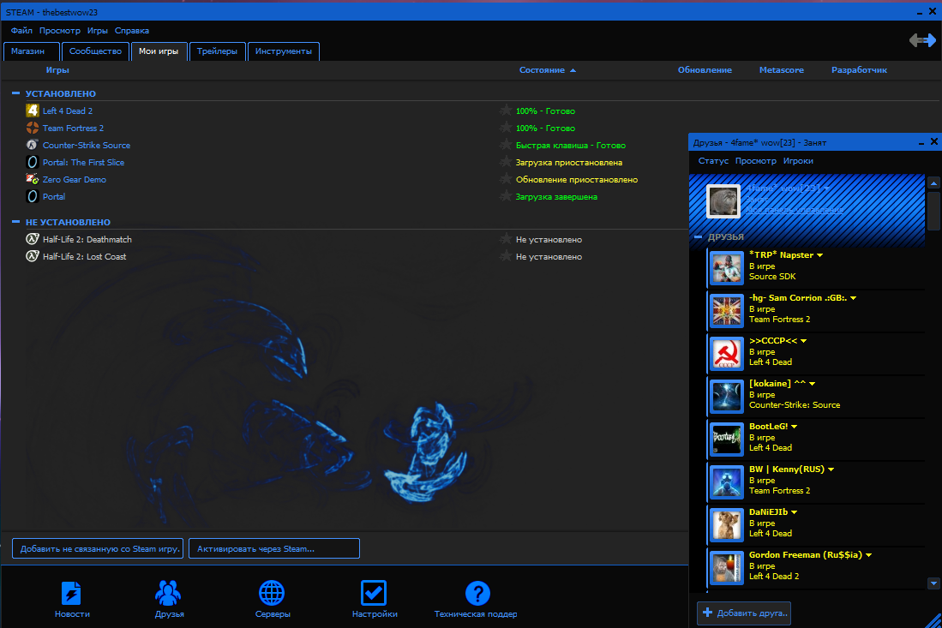Open the dropdown arrow beside BW | Kenny(RUS)

tap(831, 470)
